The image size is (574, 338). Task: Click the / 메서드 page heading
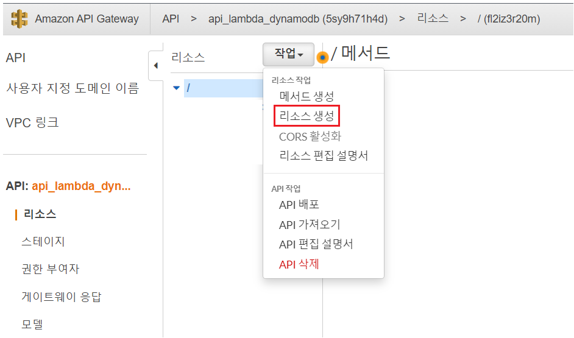(x=360, y=54)
